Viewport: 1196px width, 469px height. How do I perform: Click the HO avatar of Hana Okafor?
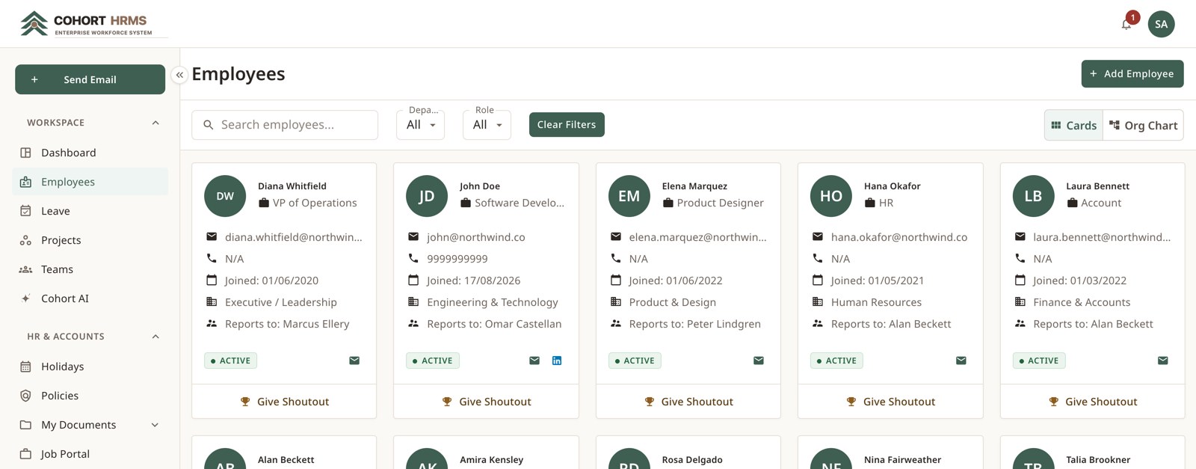[x=831, y=196]
